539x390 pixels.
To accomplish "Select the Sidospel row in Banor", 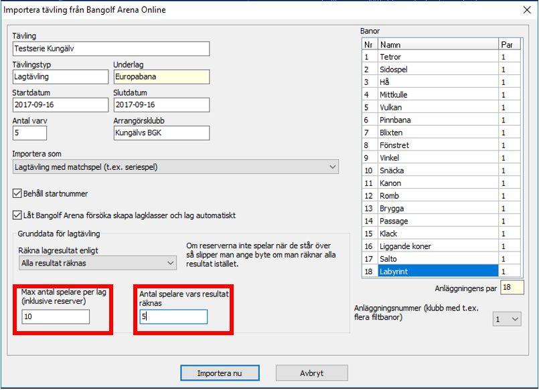I will 441,70.
